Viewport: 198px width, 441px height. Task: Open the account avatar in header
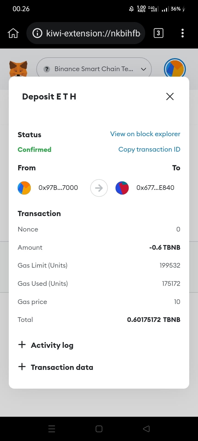tap(175, 69)
